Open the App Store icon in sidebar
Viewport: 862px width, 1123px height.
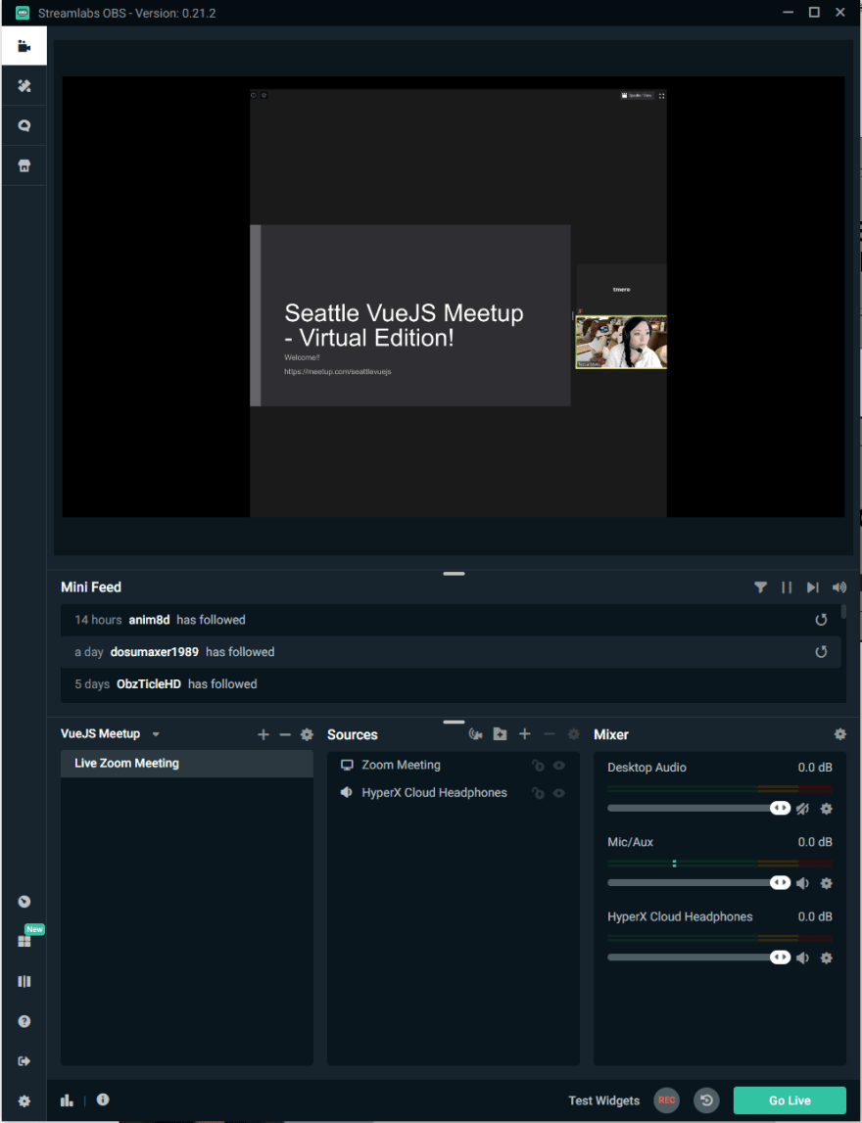(24, 166)
